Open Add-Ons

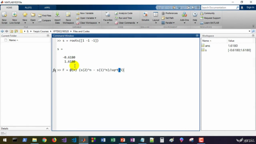pos(184,18)
